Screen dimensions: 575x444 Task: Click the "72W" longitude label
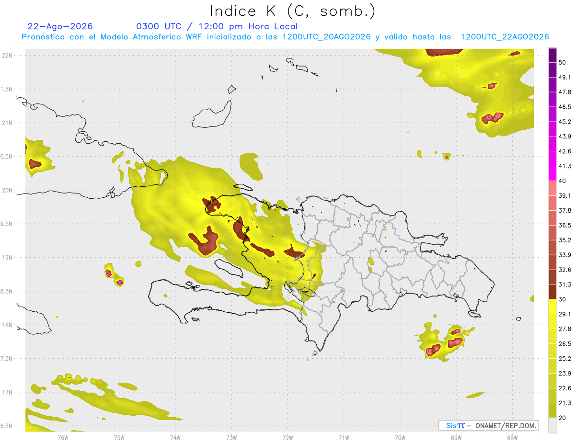point(287,438)
